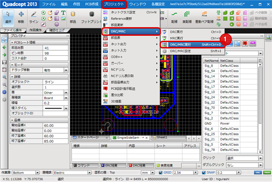This screenshot has width=272, height=182.
Task: Collapse the 座標 section
Action: tap(12, 120)
